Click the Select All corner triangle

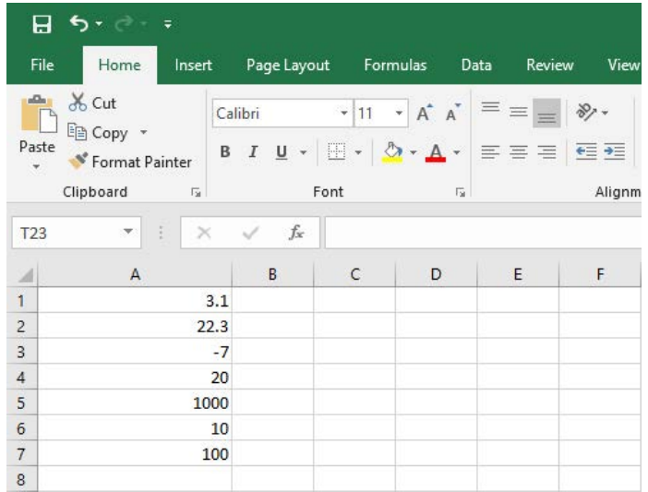click(x=24, y=274)
